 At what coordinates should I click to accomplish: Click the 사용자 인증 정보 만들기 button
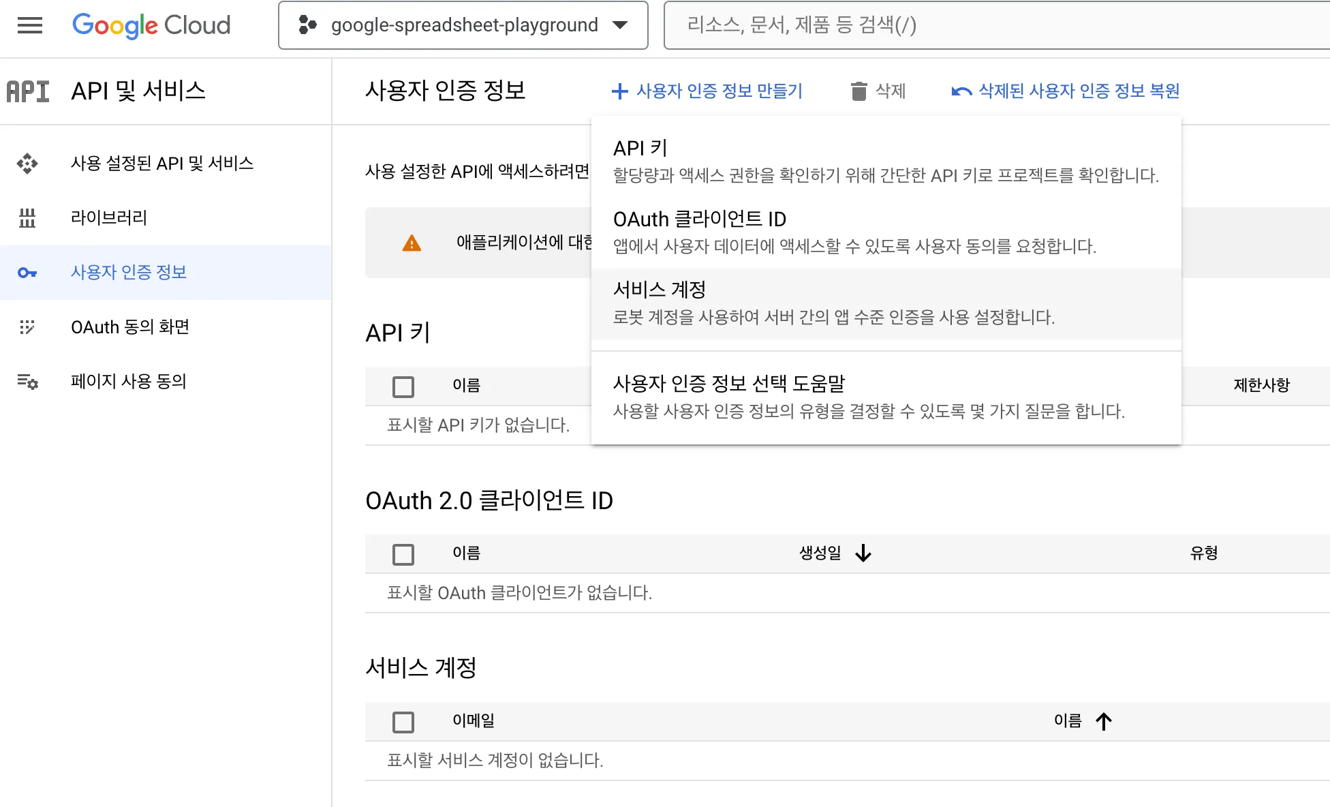[x=709, y=90]
